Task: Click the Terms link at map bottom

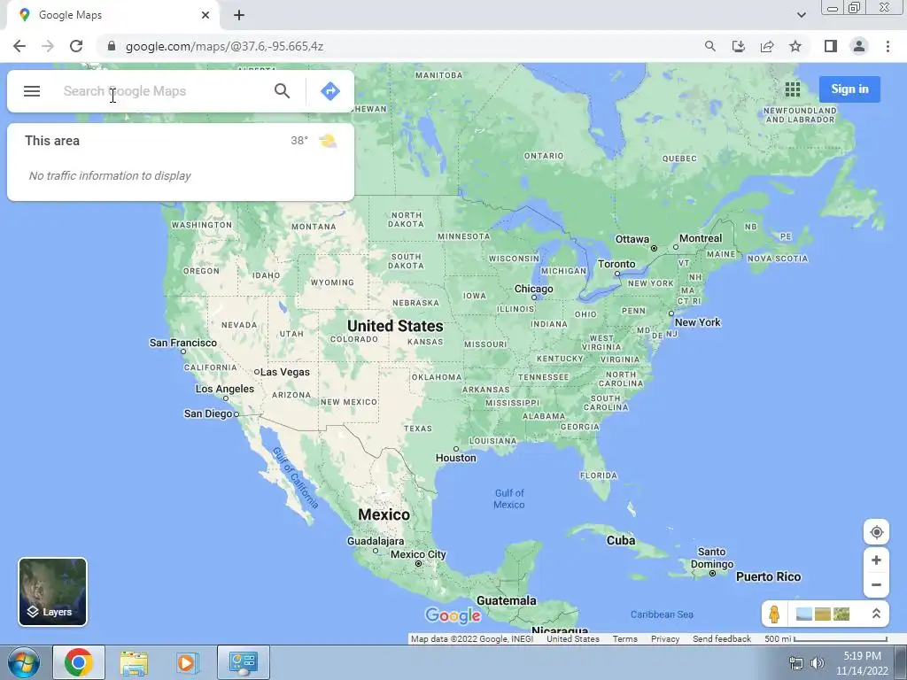Action: click(x=624, y=639)
